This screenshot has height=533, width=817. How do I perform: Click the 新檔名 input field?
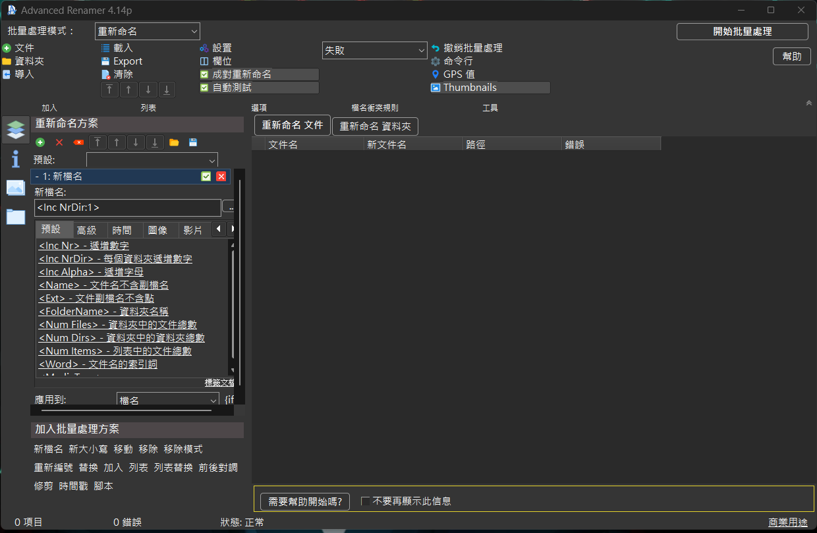[128, 208]
